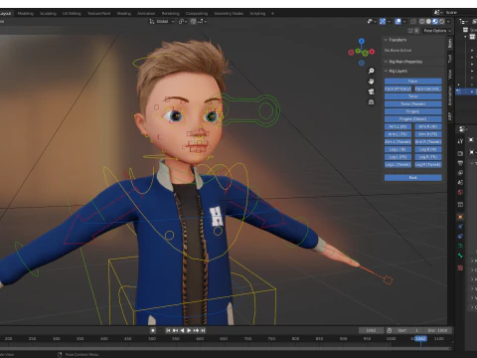
Task: Select rendered viewport shading
Action: tap(442, 22)
